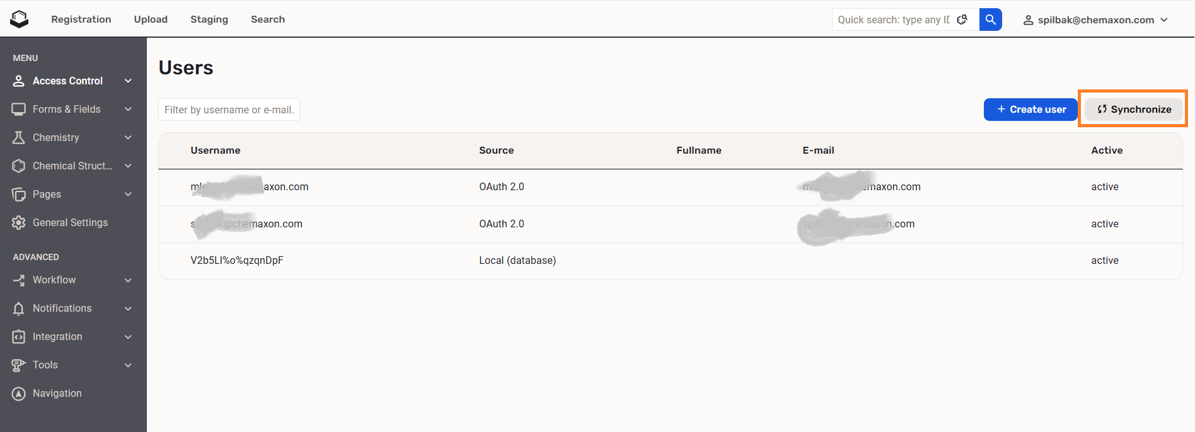This screenshot has width=1195, height=432.
Task: Collapse the Access Control chevron
Action: coord(128,81)
